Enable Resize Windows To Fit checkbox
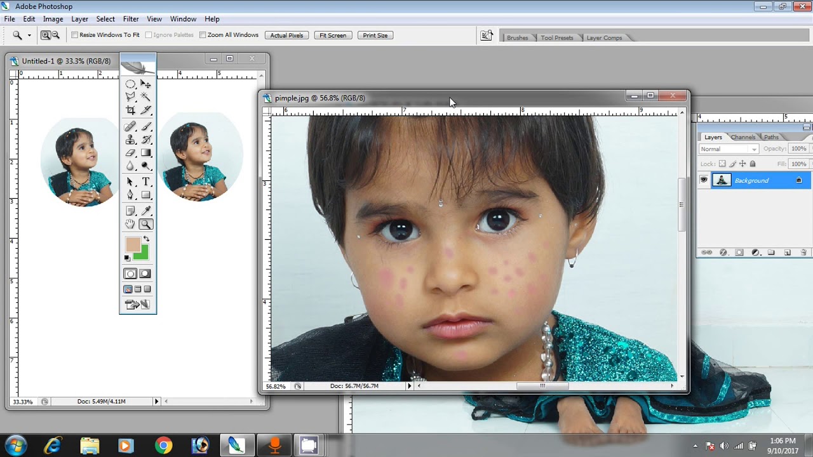 click(x=74, y=35)
